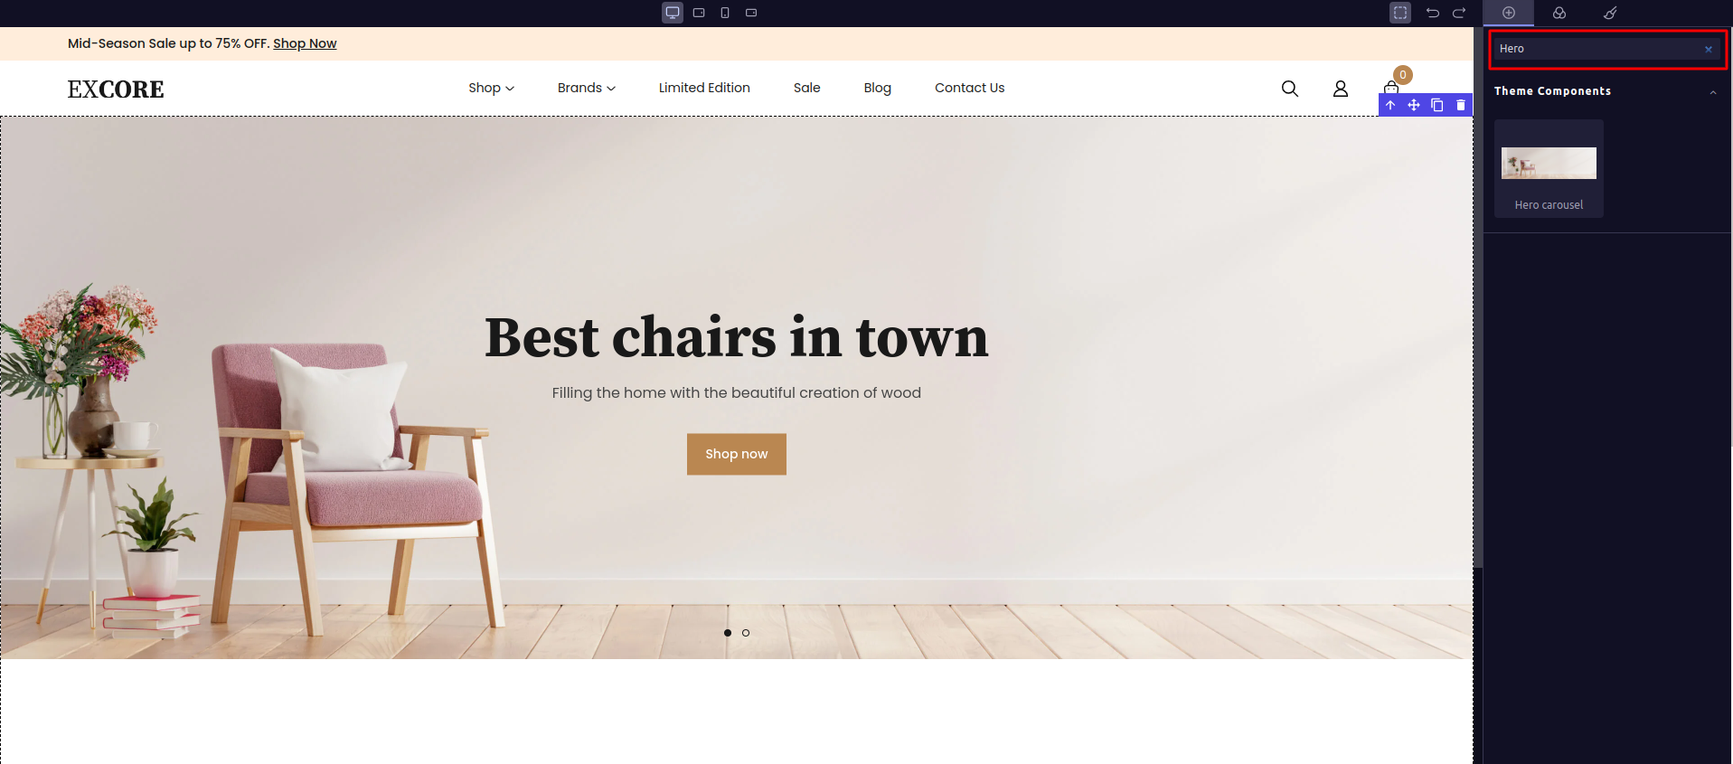1733x764 pixels.
Task: Select the second carousel slide dot
Action: click(746, 633)
